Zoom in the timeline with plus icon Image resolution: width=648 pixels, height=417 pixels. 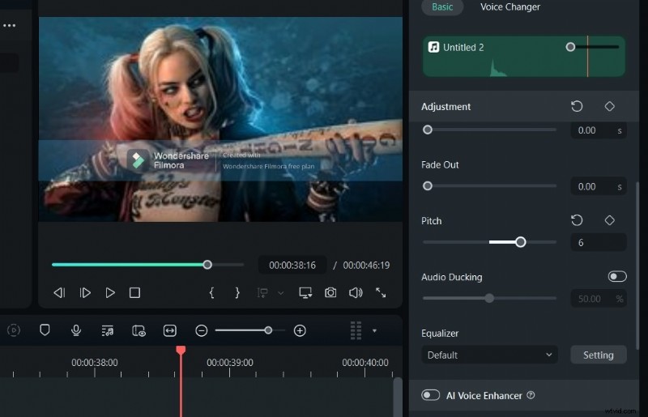coord(300,330)
